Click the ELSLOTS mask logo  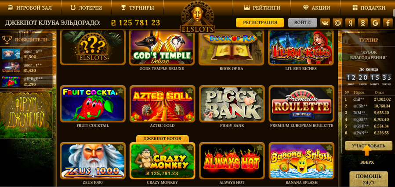(x=198, y=17)
